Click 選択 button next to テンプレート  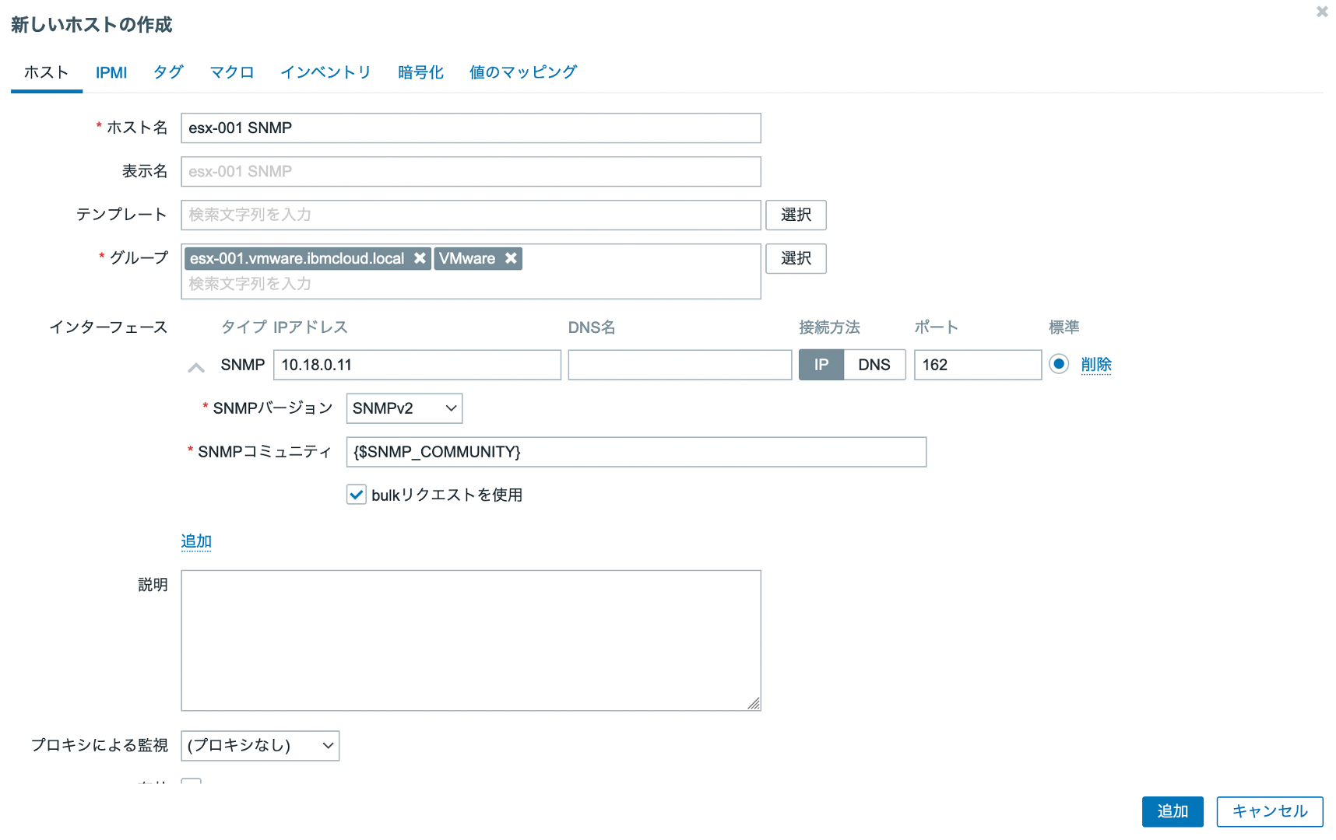(796, 215)
